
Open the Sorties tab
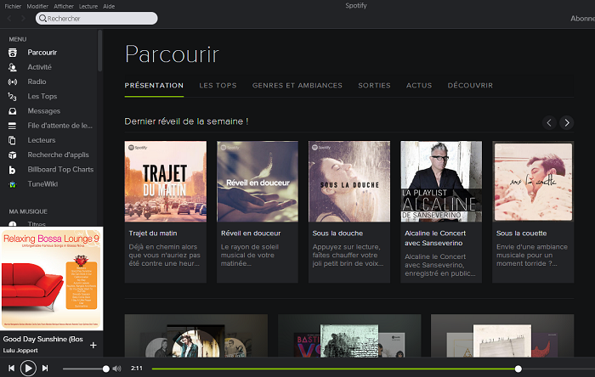click(374, 86)
